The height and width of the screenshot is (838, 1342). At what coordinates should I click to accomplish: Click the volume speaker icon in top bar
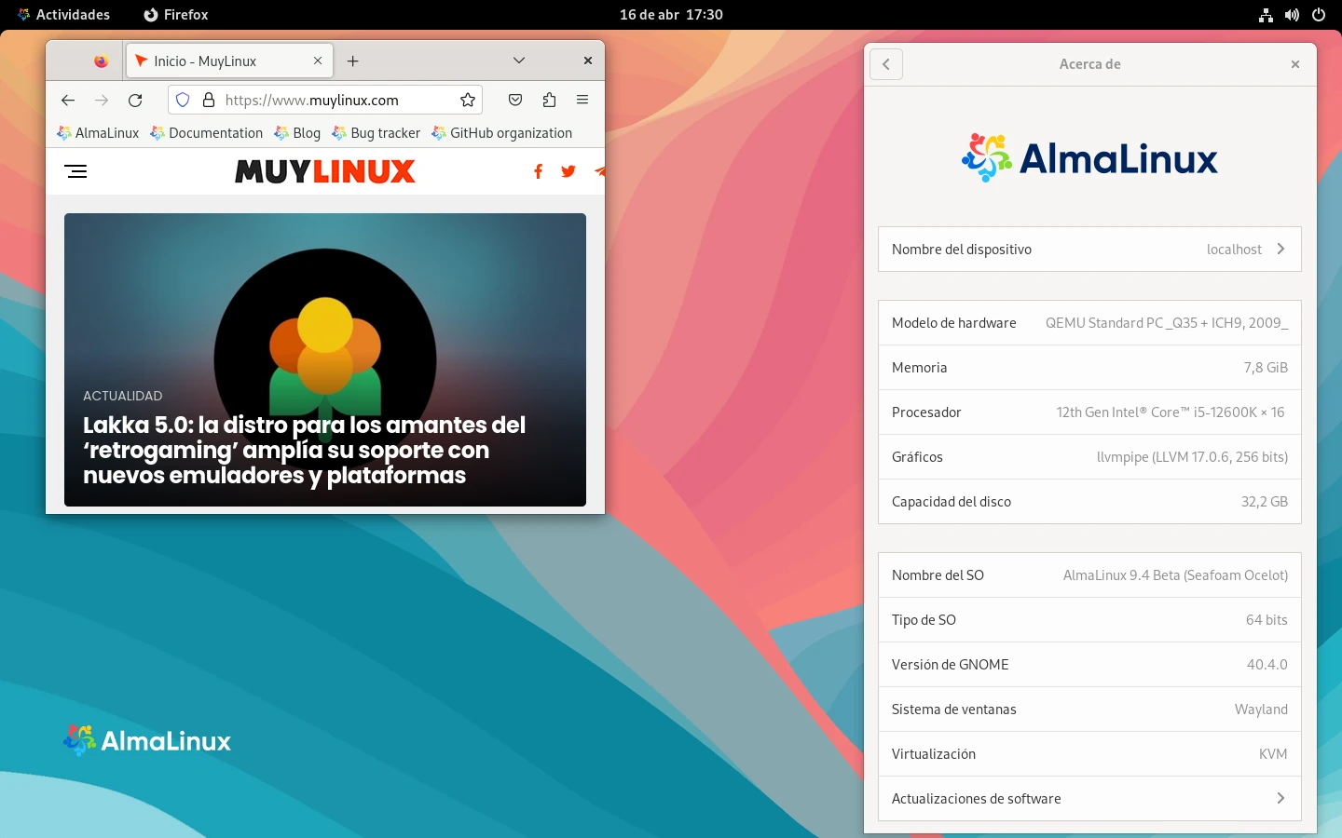[1292, 15]
